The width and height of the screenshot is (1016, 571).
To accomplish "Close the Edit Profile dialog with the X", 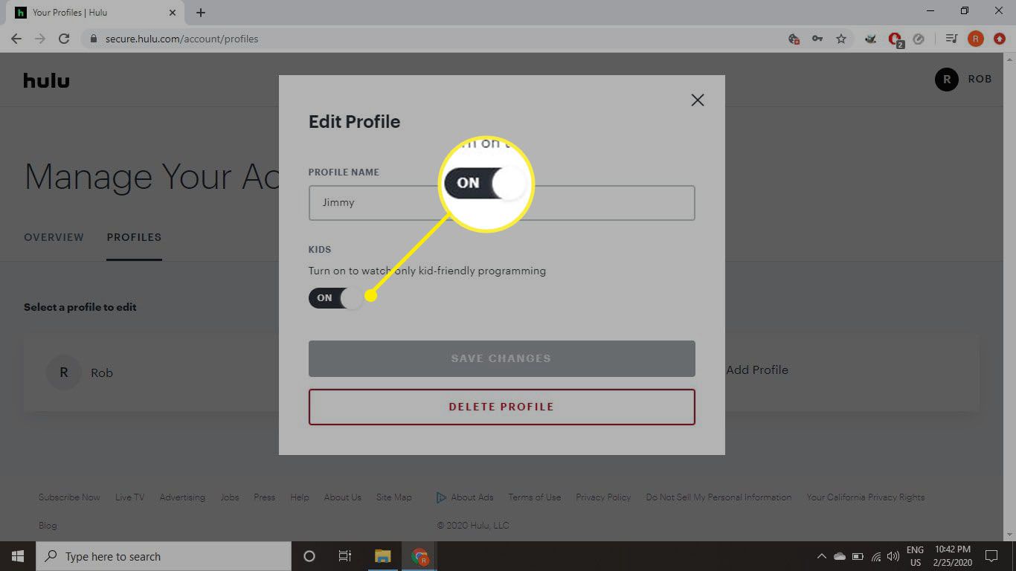I will tap(697, 100).
